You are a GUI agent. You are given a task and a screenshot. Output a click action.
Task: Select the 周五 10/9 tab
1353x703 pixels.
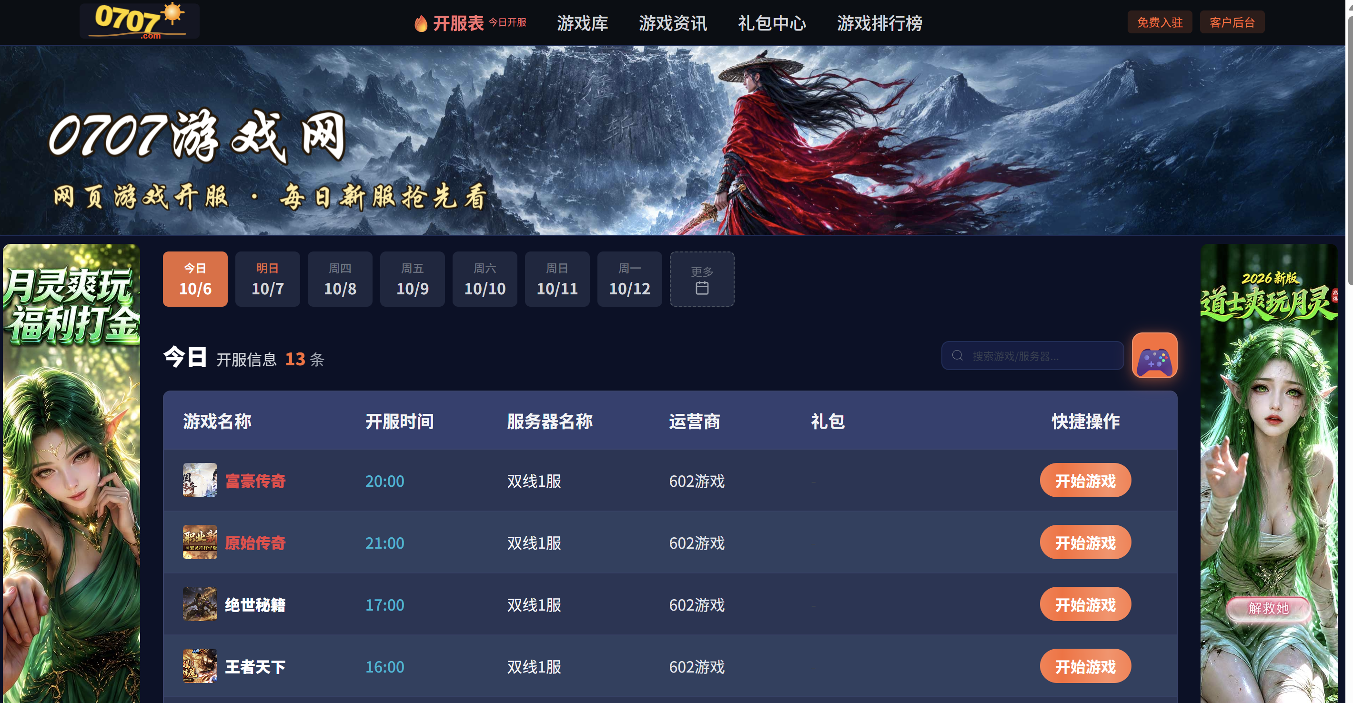[x=412, y=279]
